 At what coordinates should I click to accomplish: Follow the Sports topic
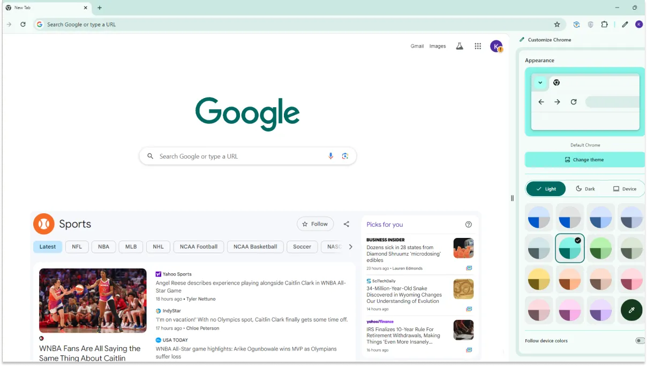[x=315, y=224]
